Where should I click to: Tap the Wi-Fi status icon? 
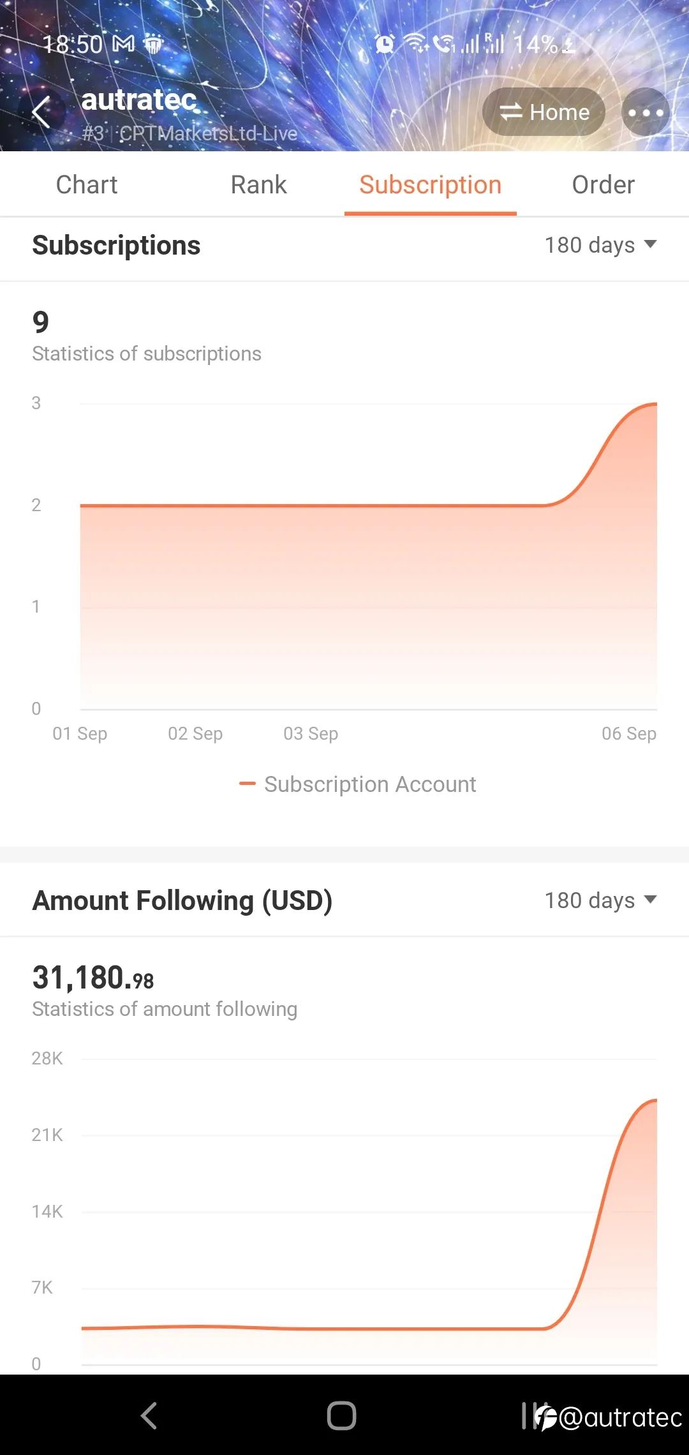(417, 43)
